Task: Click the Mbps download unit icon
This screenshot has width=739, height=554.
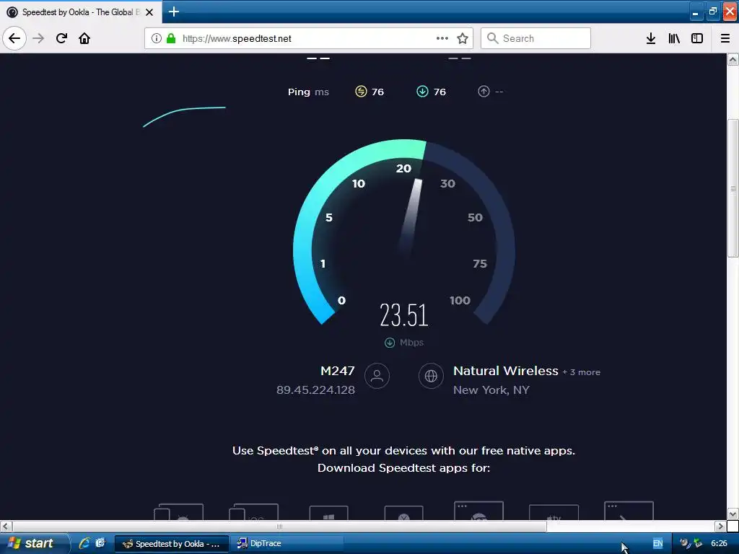Action: (x=390, y=343)
